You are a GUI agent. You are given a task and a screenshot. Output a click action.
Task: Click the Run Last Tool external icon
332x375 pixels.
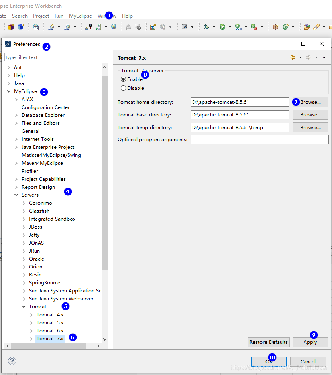238,27
